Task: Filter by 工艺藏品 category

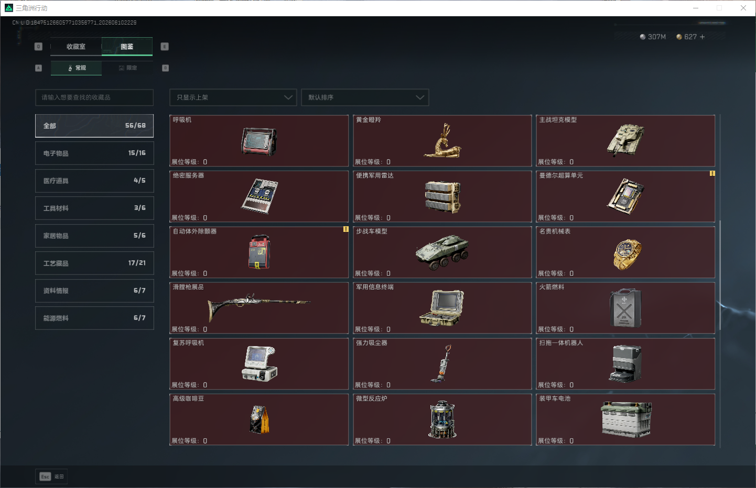Action: point(94,263)
